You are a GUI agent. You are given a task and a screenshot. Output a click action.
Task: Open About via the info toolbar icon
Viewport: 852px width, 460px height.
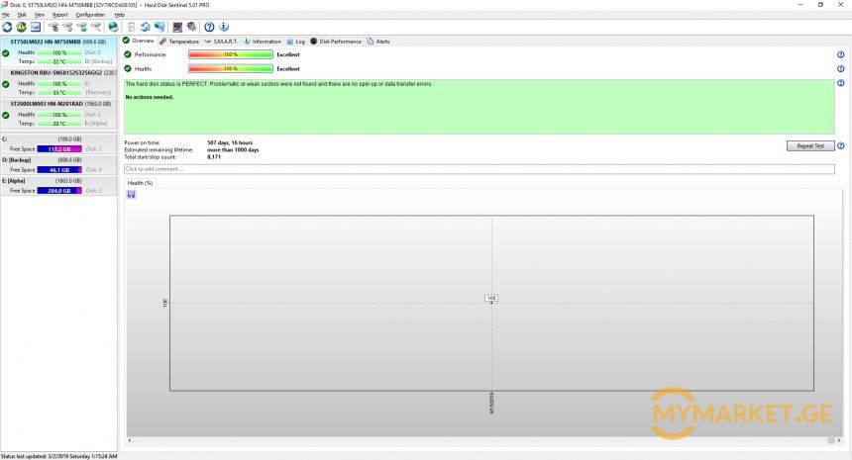pyautogui.click(x=224, y=27)
